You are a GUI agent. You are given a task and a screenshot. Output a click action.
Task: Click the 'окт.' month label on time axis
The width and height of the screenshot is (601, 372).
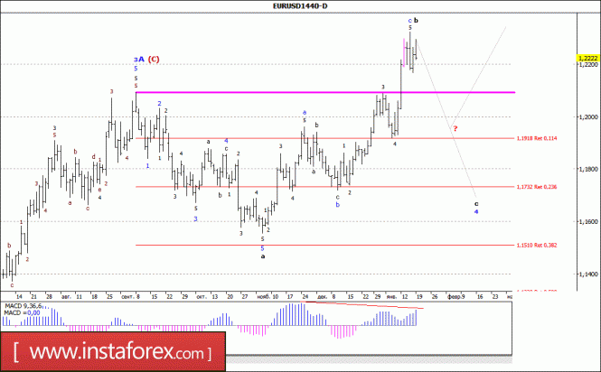tap(202, 296)
